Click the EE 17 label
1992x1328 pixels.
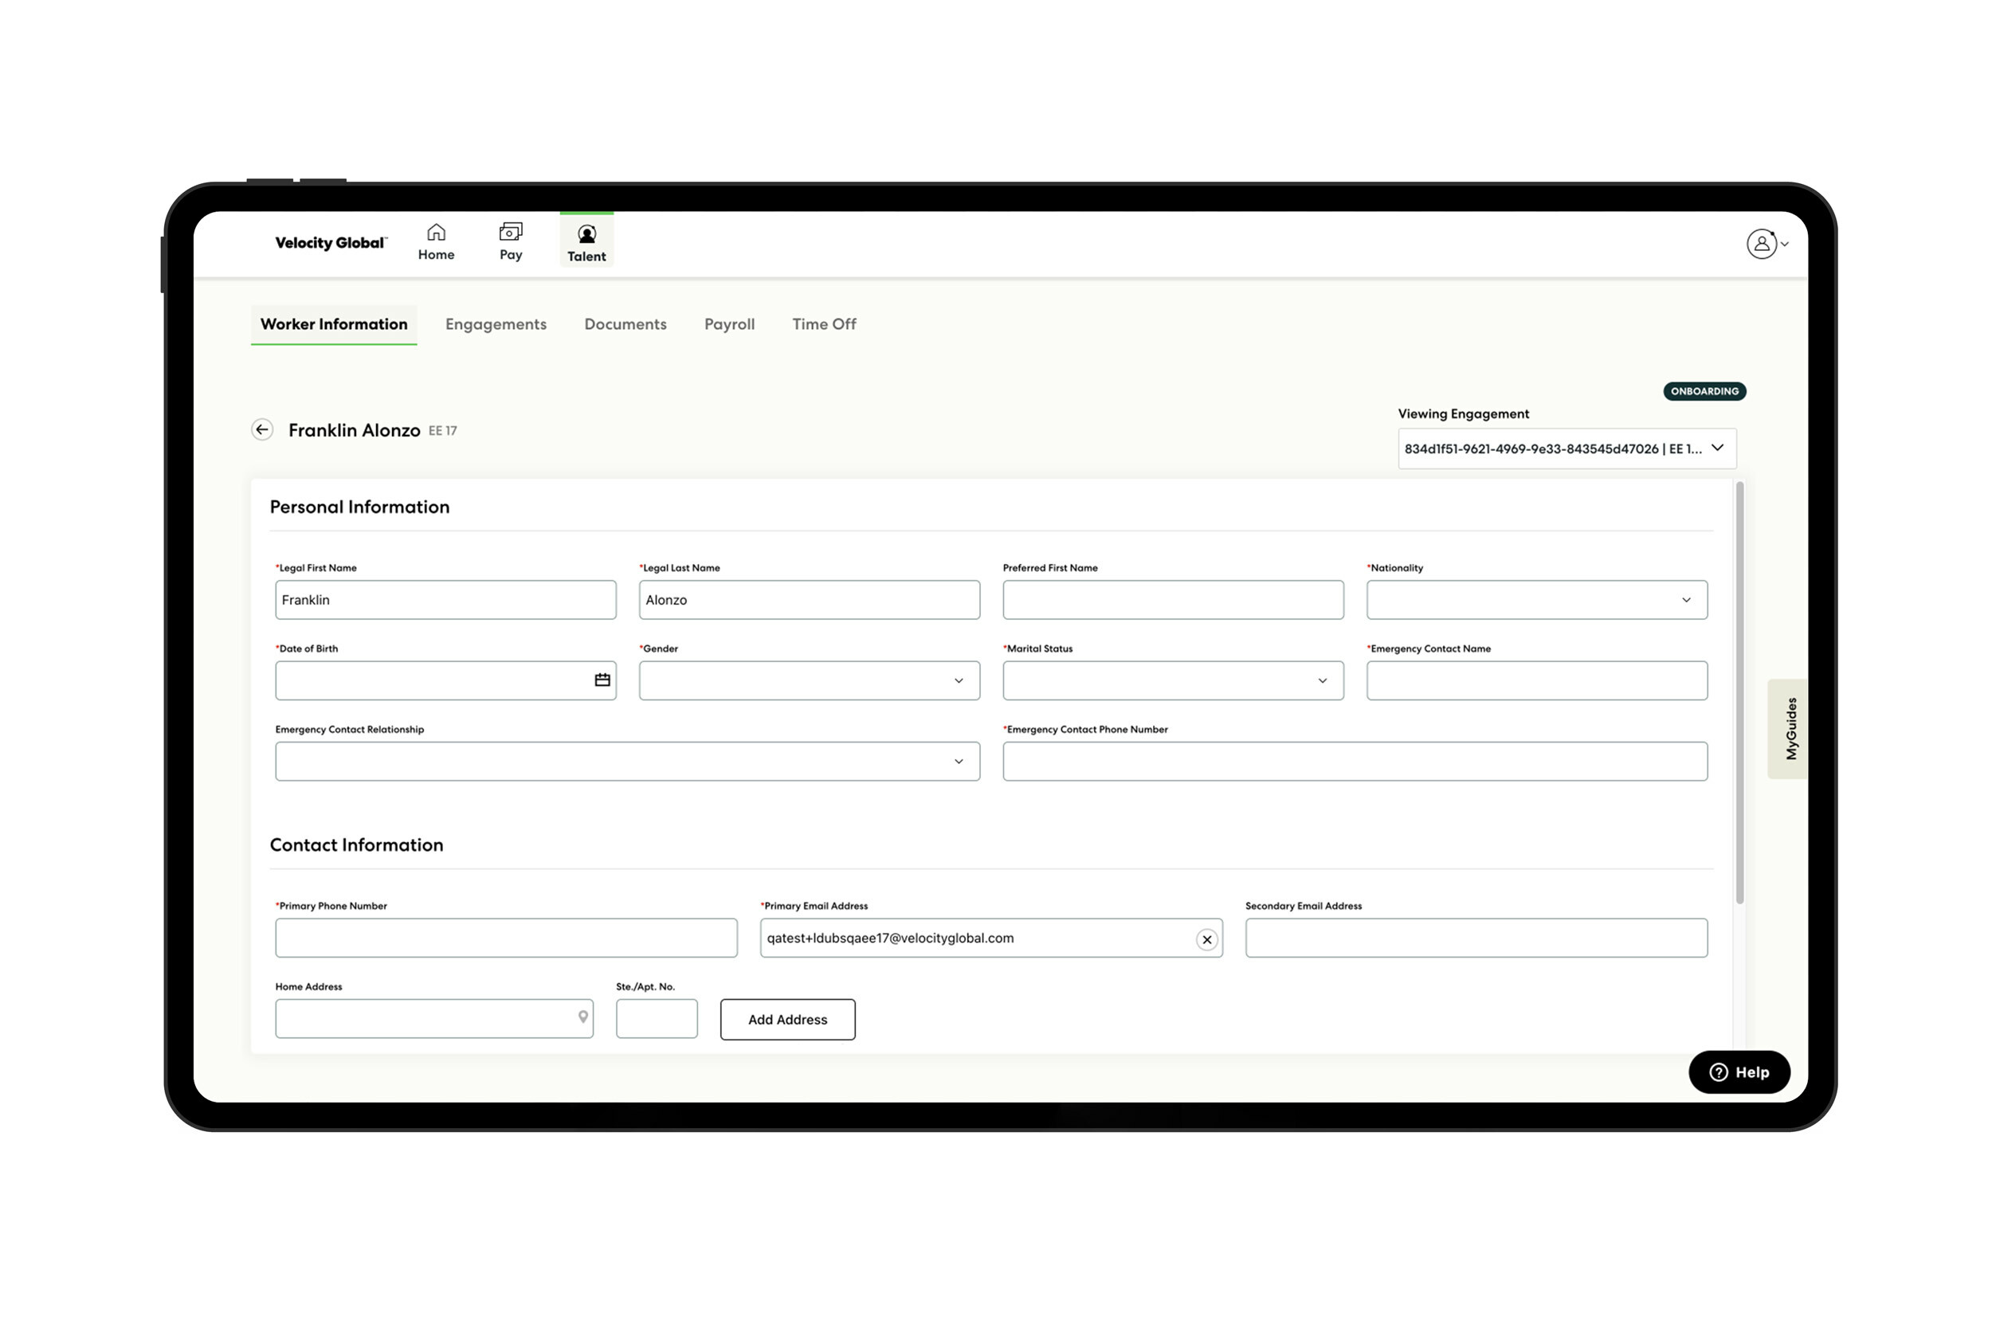point(443,431)
